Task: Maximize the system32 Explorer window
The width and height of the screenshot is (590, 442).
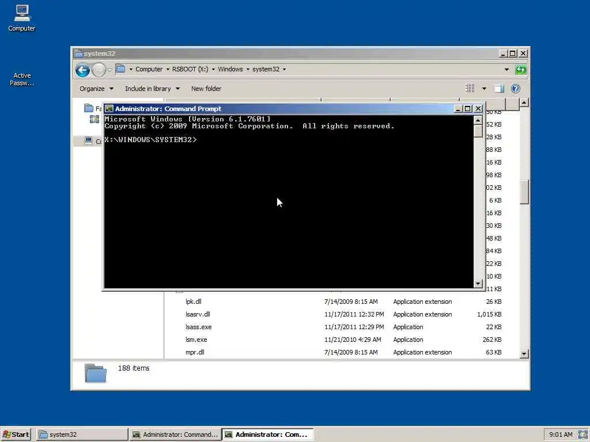Action: point(512,54)
